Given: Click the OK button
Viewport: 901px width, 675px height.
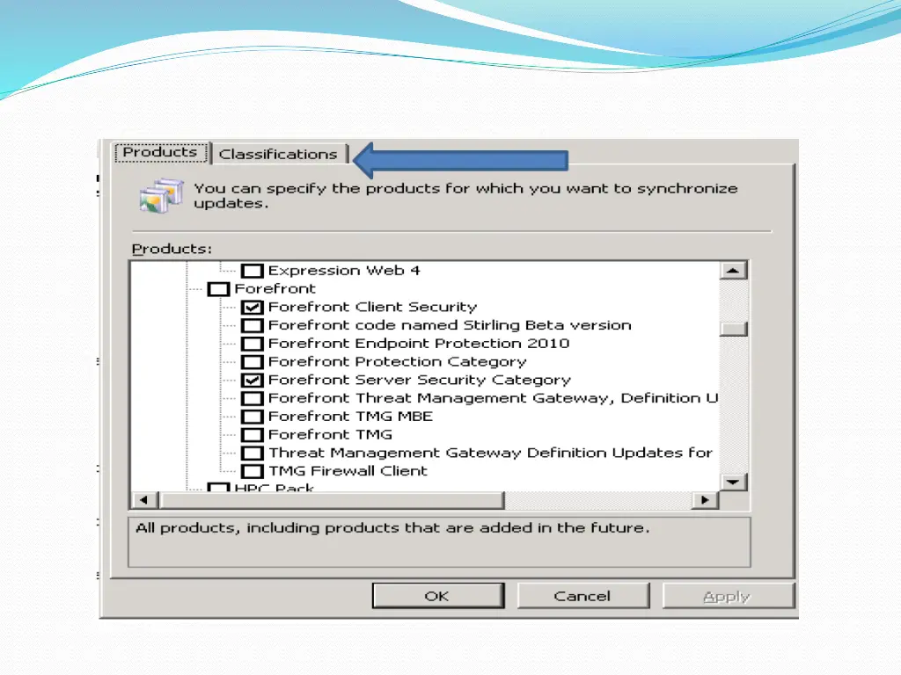Looking at the screenshot, I should click(438, 596).
